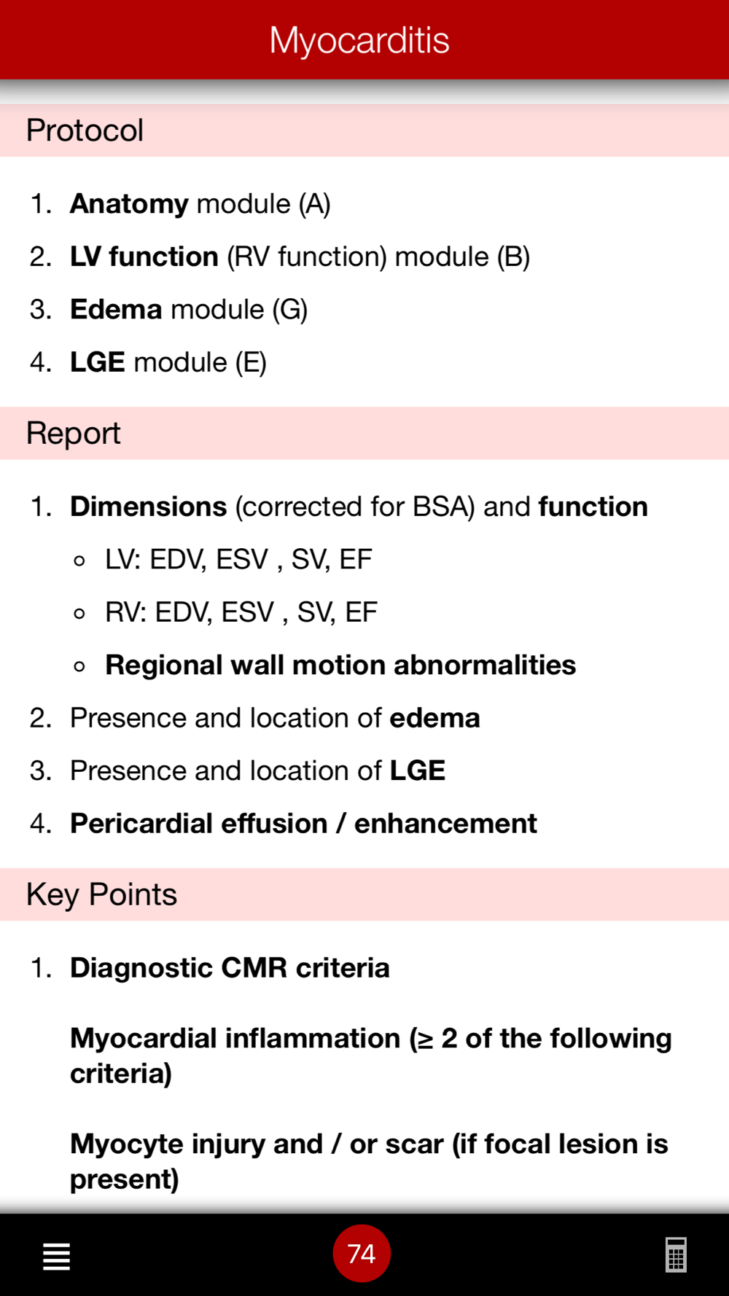Tap the LV: EDV, ESV, SV, EF line
This screenshot has height=1296, width=729.
click(x=238, y=560)
